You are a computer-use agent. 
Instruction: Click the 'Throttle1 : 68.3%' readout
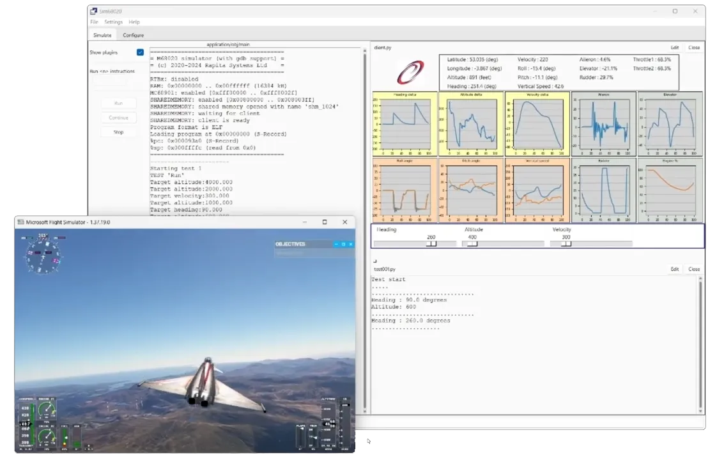652,59
